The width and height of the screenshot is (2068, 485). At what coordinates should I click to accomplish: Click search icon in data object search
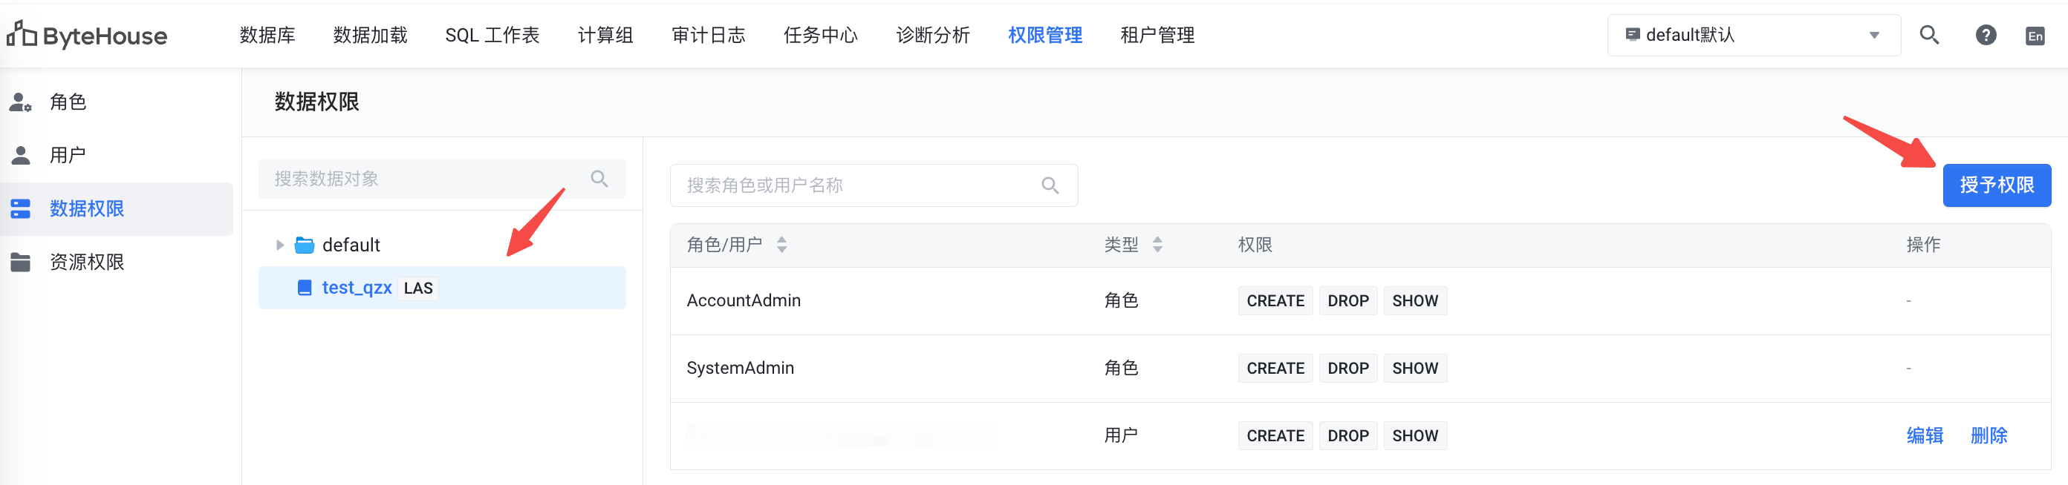(x=599, y=178)
